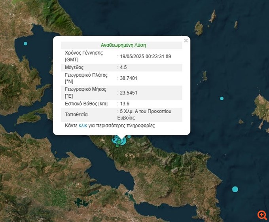Select the large cyan marker in the southeast sea
The width and height of the screenshot is (269, 222).
235,189
